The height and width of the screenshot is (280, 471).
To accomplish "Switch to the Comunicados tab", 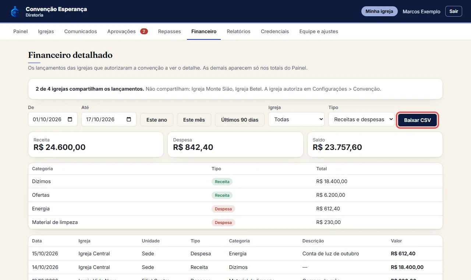I will 81,31.
